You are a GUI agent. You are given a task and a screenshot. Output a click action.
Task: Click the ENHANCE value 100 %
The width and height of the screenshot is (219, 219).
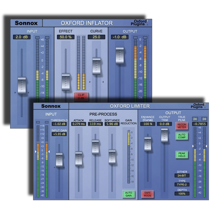pyautogui.click(x=148, y=124)
